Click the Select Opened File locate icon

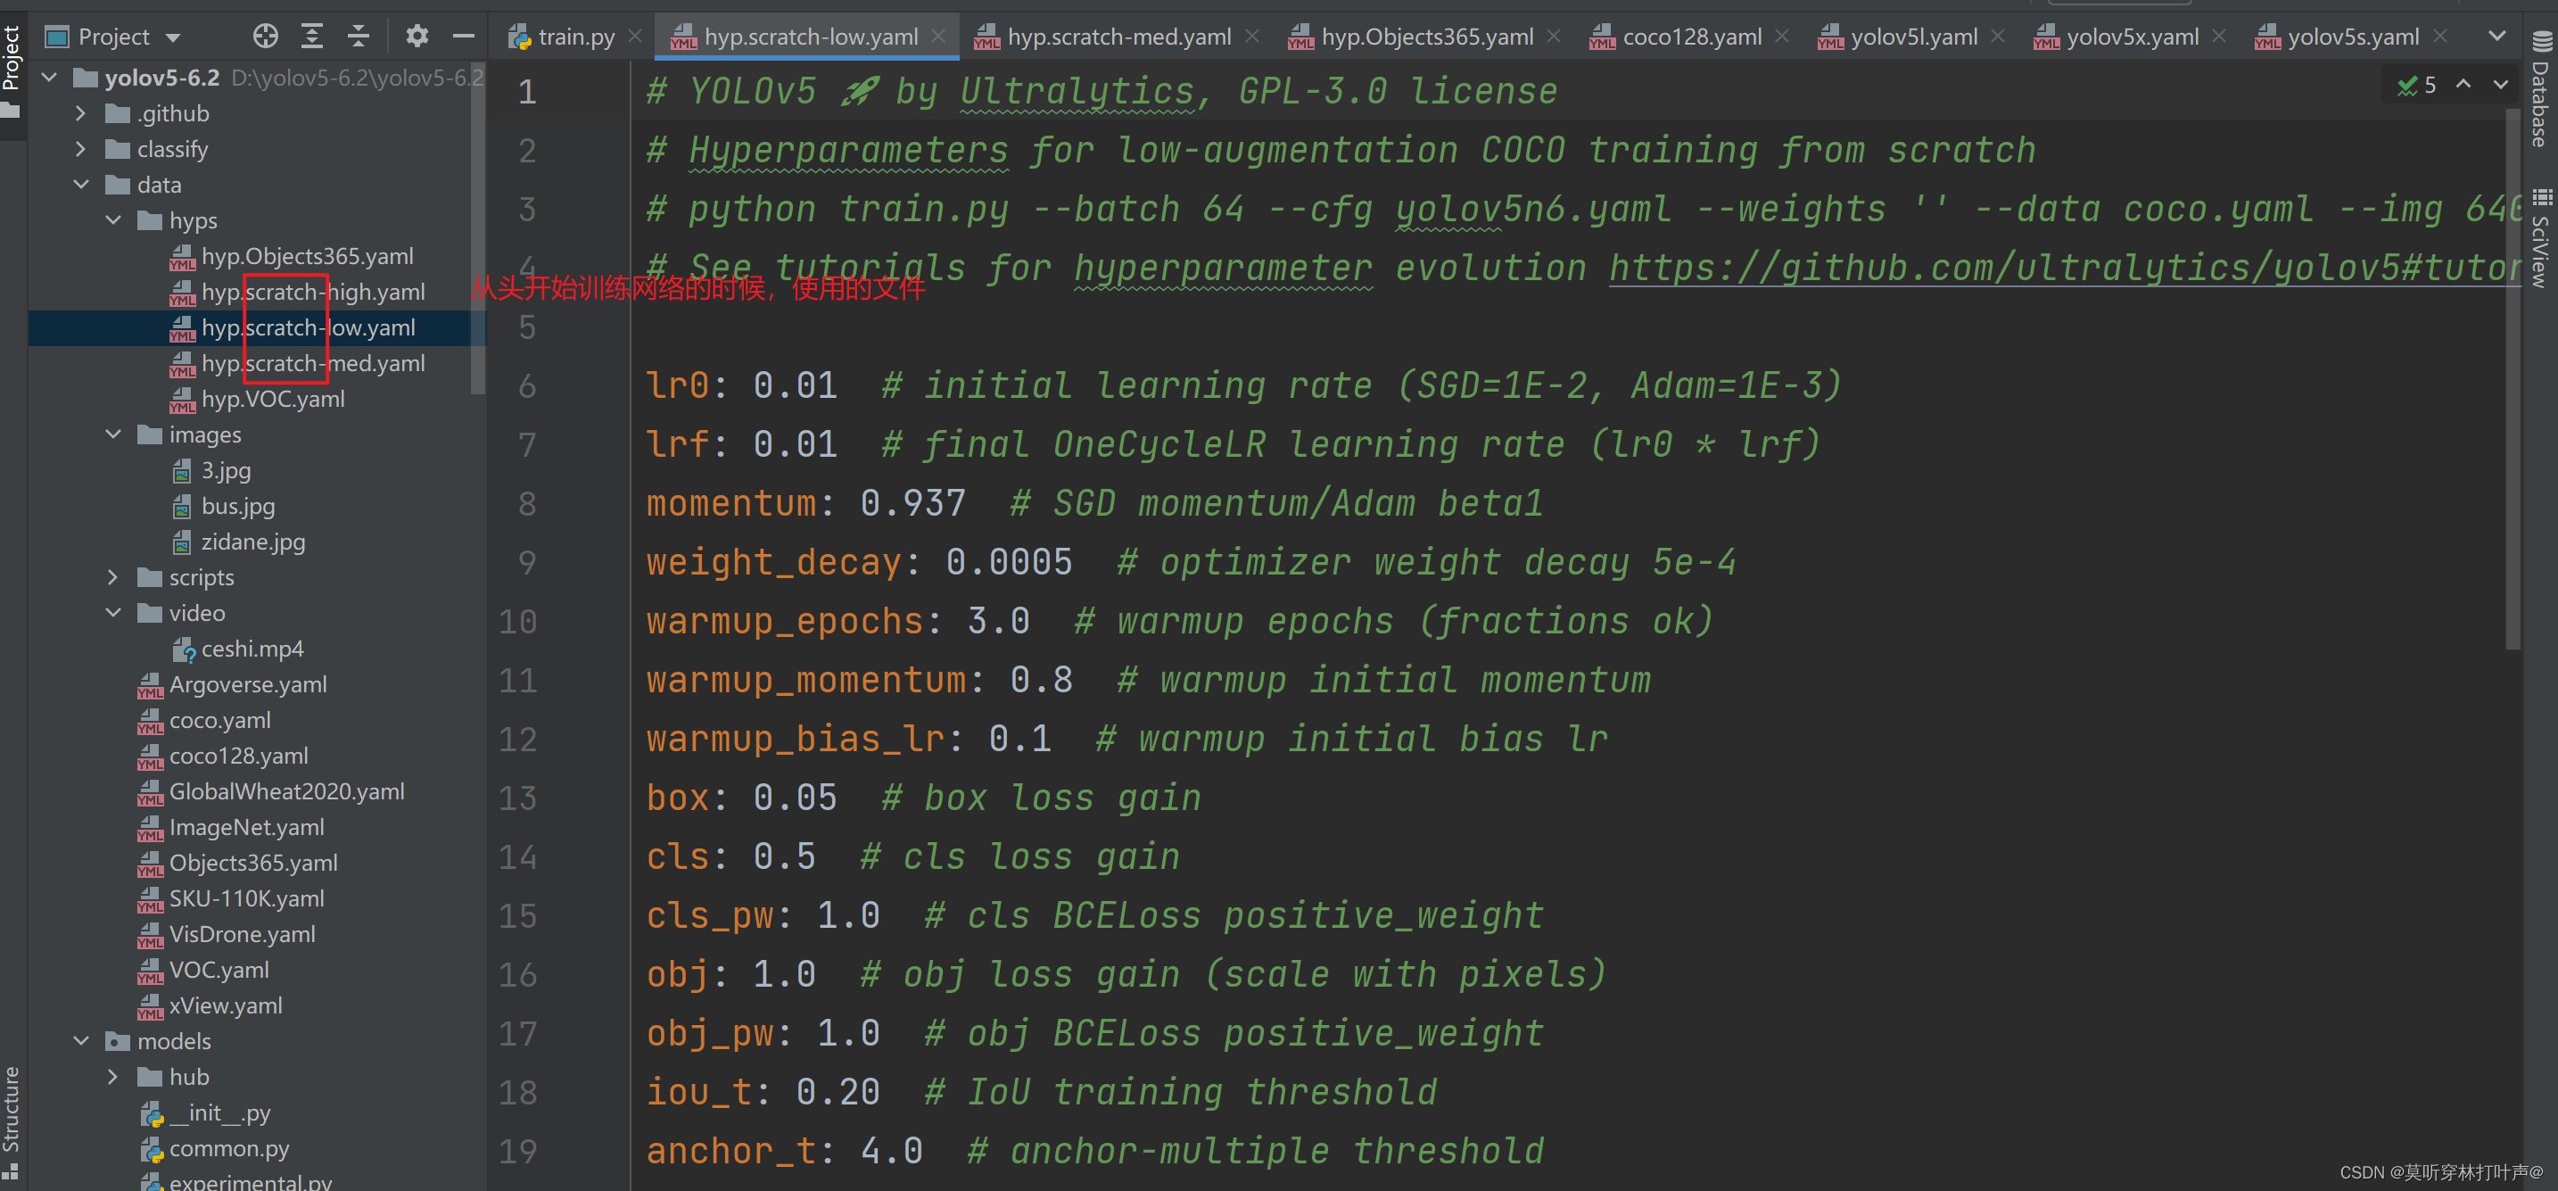point(265,37)
